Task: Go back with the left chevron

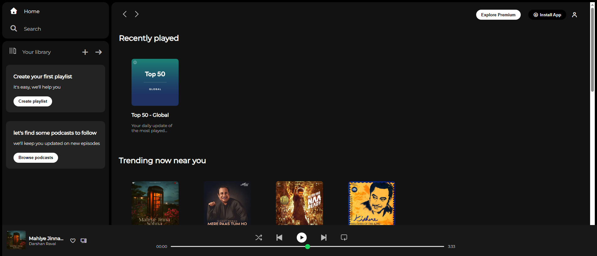Action: pos(125,14)
